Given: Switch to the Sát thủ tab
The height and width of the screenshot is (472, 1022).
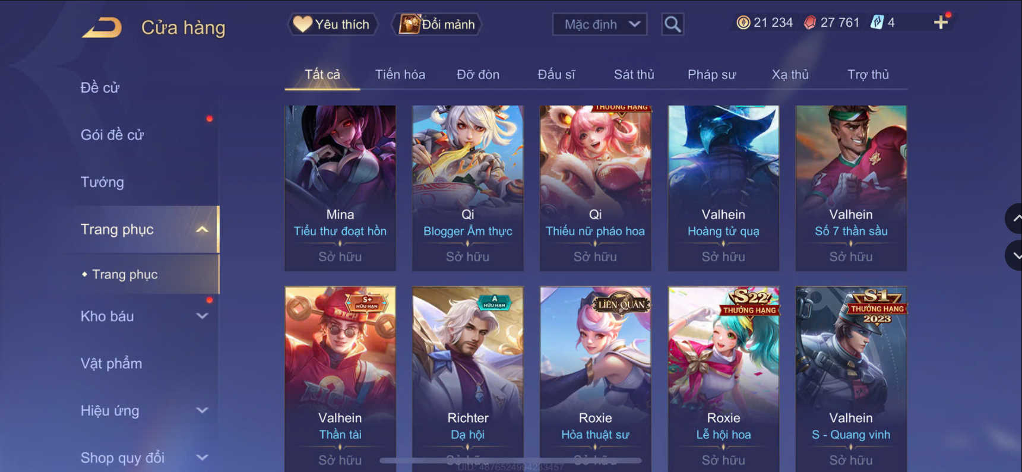Looking at the screenshot, I should point(634,75).
